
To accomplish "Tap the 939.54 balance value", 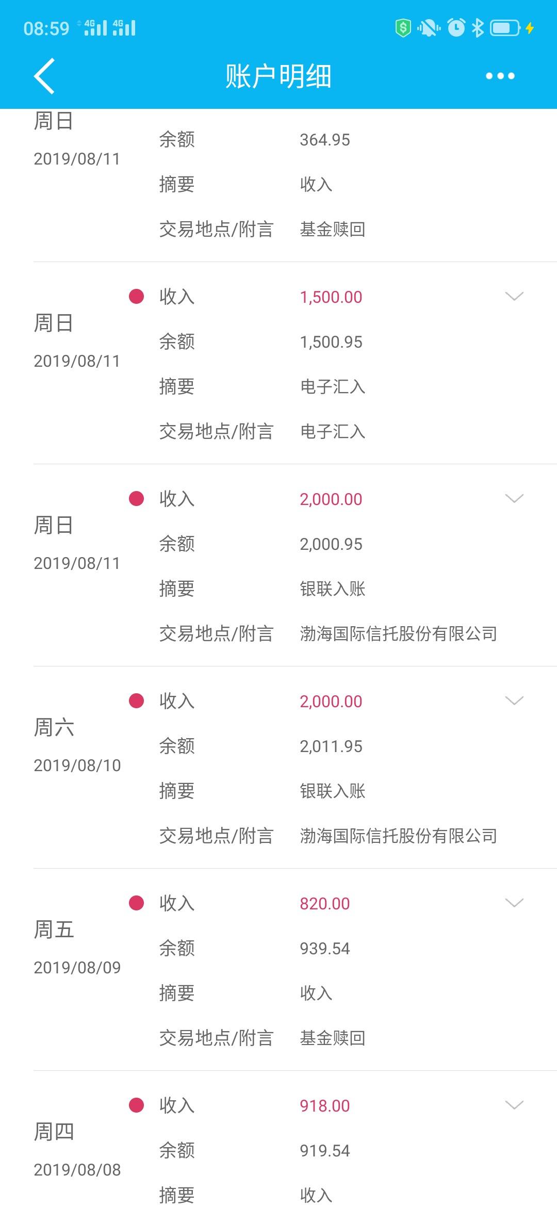I will 325,949.
